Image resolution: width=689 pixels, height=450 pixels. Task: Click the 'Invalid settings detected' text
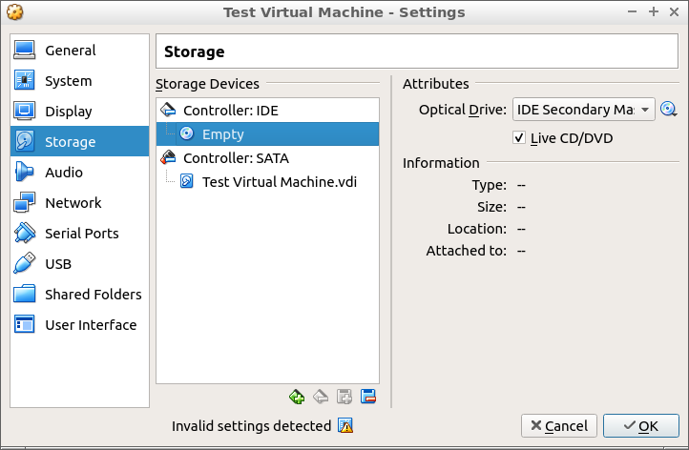251,426
